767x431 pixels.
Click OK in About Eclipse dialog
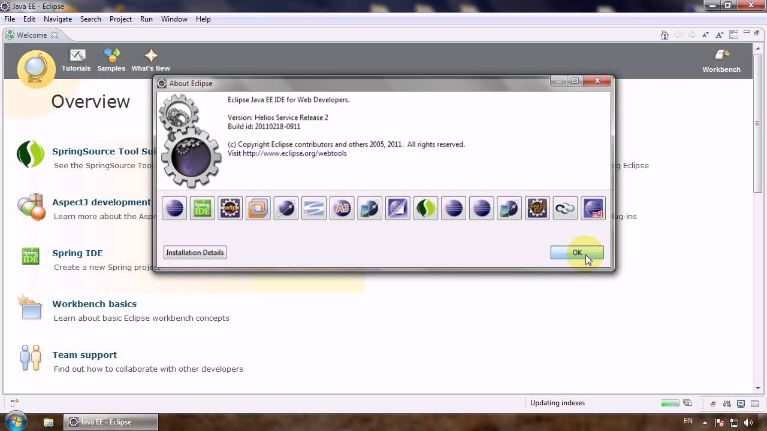pyautogui.click(x=577, y=253)
